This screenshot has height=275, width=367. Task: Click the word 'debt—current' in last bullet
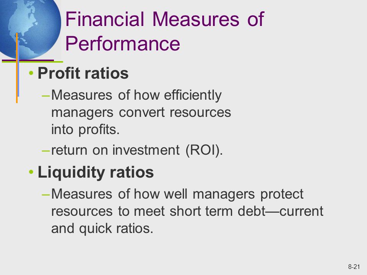coord(280,211)
